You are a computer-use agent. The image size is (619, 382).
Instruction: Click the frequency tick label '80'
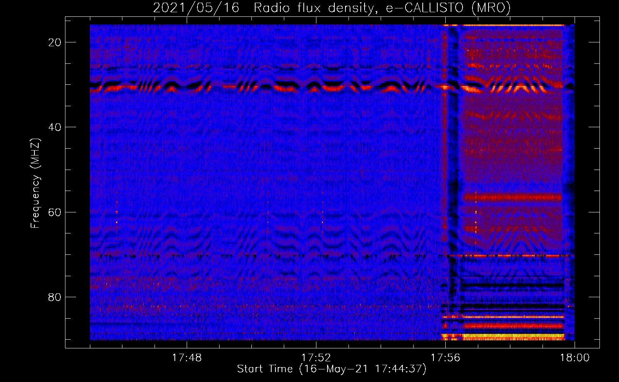55,297
